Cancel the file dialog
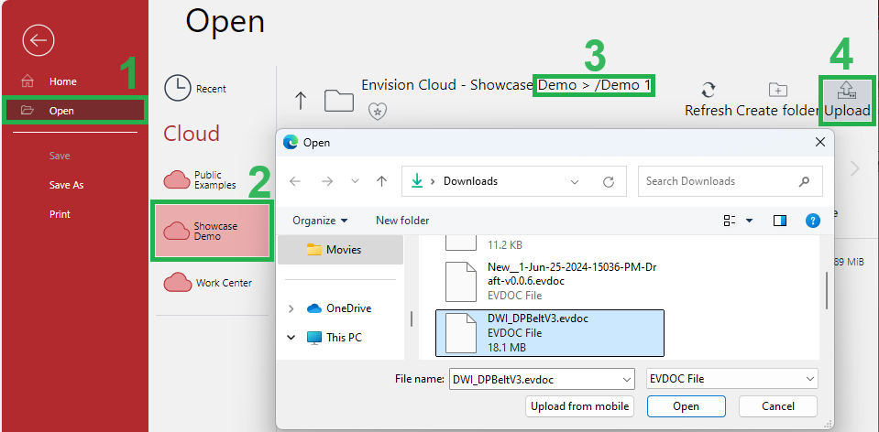Viewport: 879px width, 432px height. (x=777, y=406)
